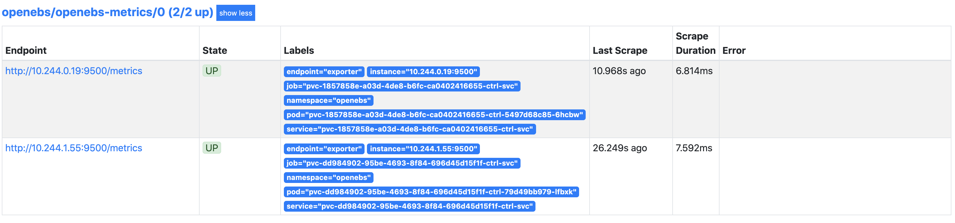Select the service label of the second target
955x223 pixels.
(x=409, y=207)
